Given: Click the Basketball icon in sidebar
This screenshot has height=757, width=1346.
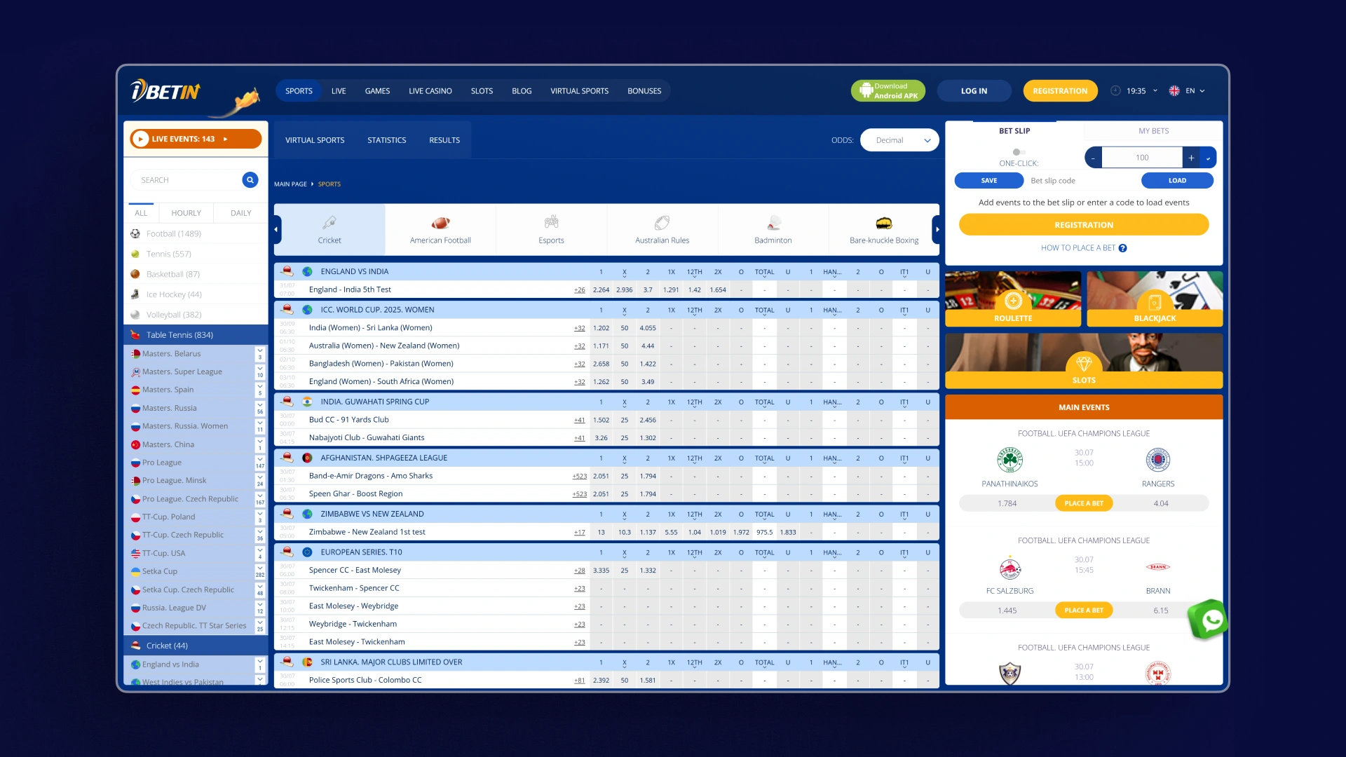Looking at the screenshot, I should coord(135,275).
